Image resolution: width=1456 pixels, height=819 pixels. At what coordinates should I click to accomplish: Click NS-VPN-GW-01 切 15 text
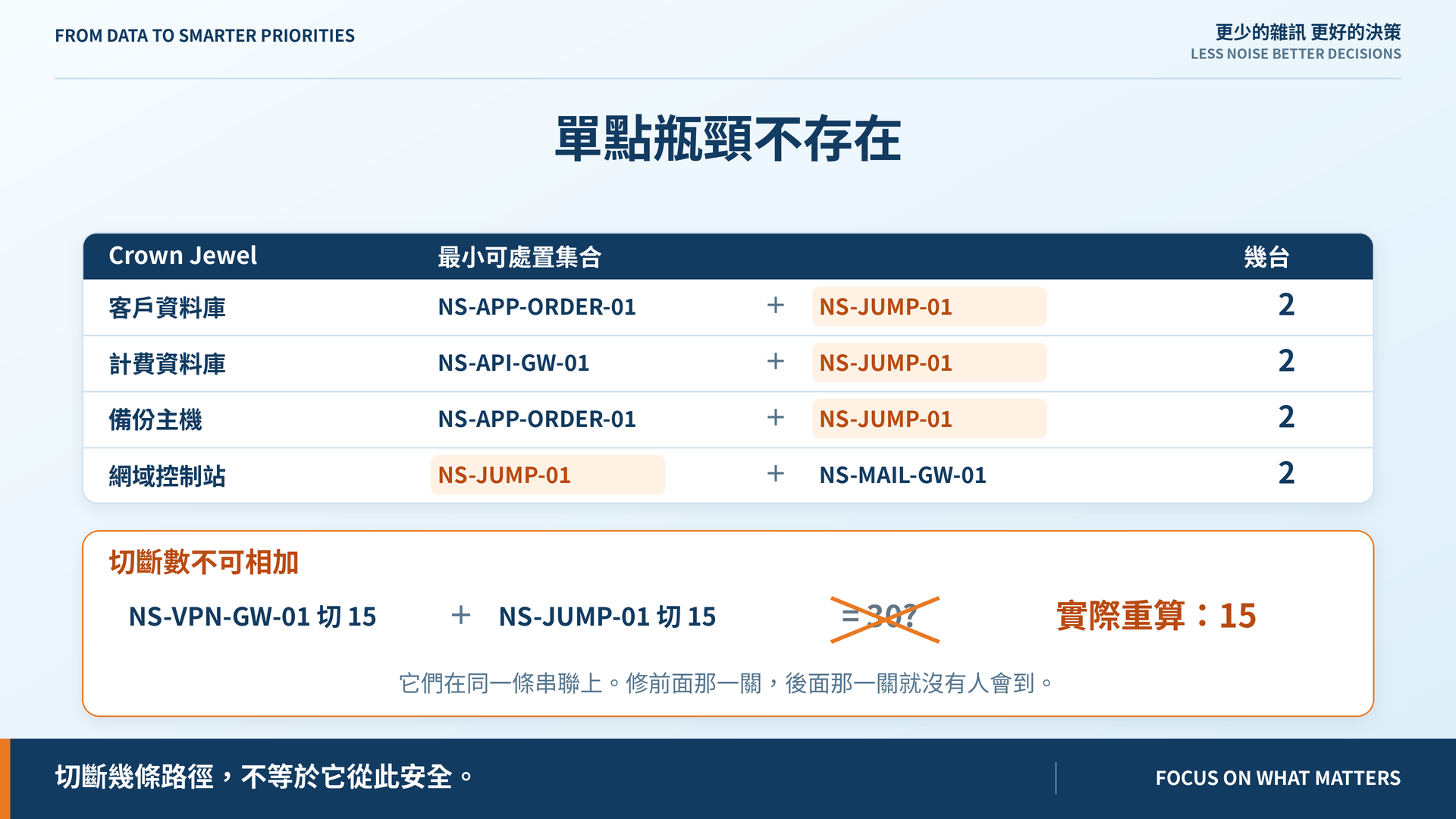pos(253,617)
